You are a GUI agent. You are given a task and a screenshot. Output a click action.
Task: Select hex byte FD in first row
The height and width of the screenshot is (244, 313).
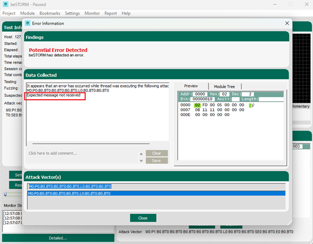205,105
